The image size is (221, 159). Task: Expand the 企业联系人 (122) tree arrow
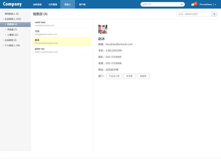pyautogui.click(x=3, y=19)
